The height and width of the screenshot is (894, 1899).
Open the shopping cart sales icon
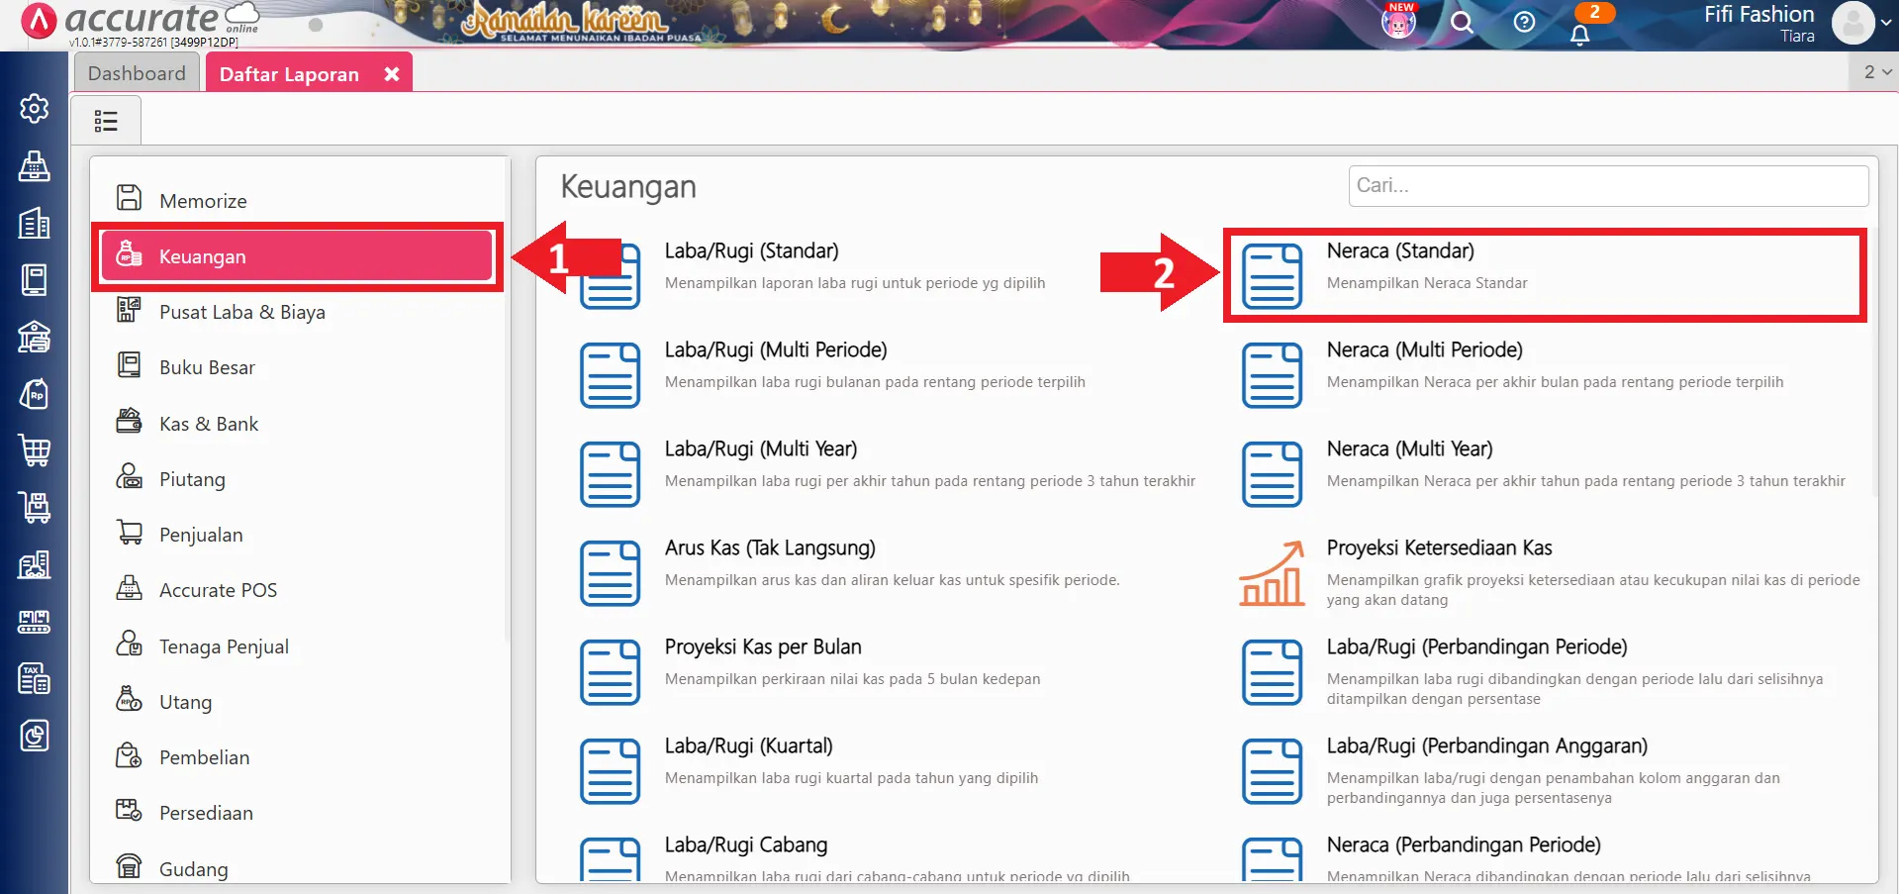[x=34, y=450]
